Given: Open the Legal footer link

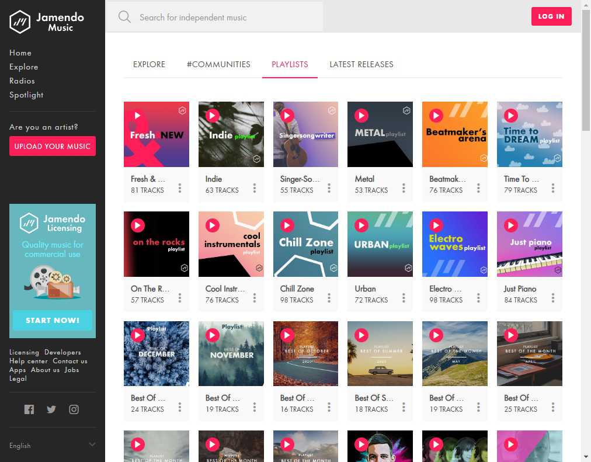Looking at the screenshot, I should tap(18, 378).
